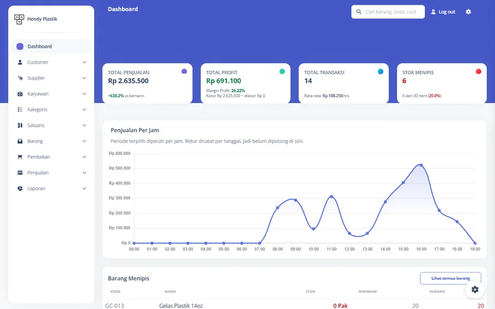Expand the Laporan menu chevron
The image size is (495, 309).
[x=84, y=188]
